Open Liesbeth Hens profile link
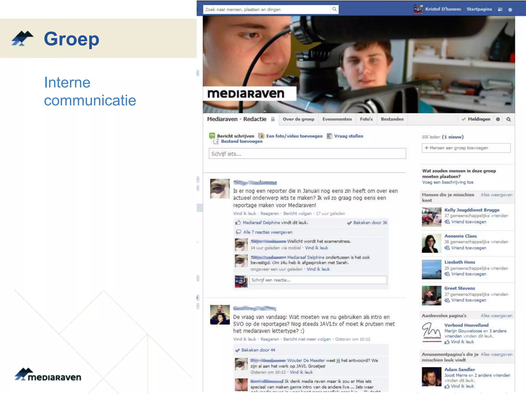Viewport: 526px width, 394px height. pyautogui.click(x=460, y=262)
